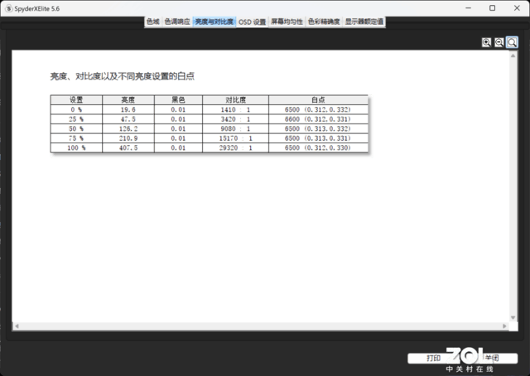
Task: Click the zoom in magnifier icon
Action: (486, 42)
